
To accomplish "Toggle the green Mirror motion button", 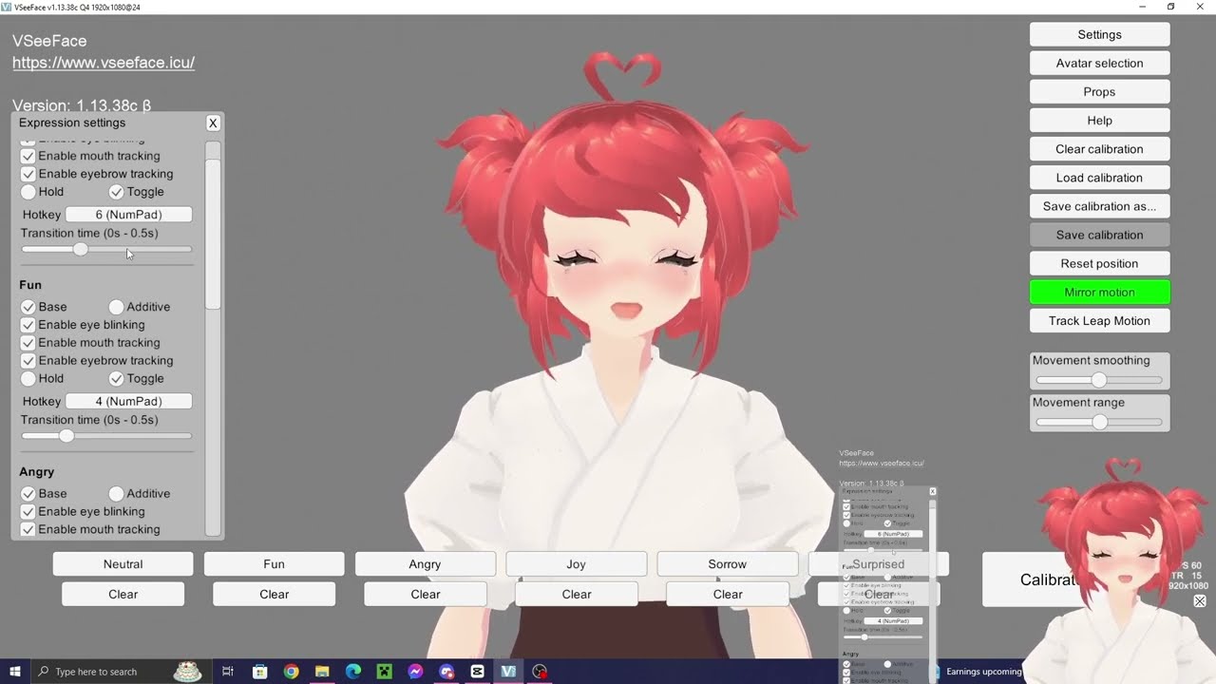I will pyautogui.click(x=1099, y=293).
